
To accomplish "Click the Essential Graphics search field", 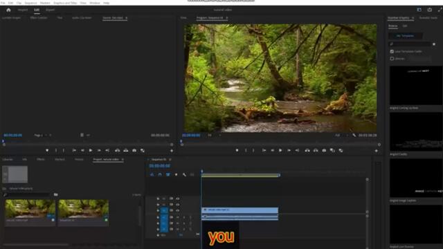I will (410, 44).
